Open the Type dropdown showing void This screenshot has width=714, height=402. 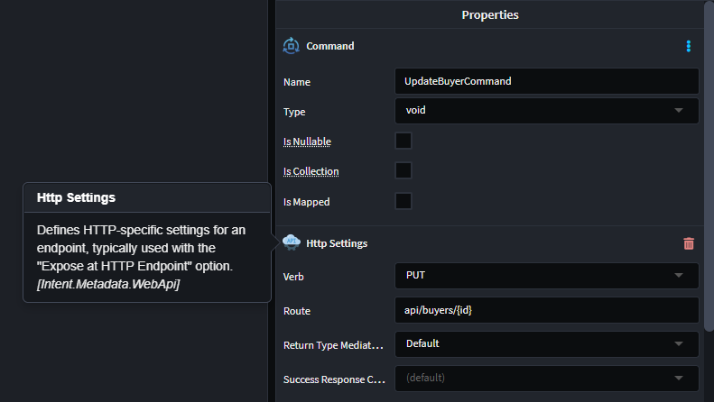pos(546,111)
